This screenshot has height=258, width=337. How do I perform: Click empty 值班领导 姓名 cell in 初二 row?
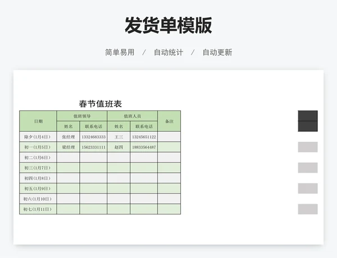click(69, 158)
